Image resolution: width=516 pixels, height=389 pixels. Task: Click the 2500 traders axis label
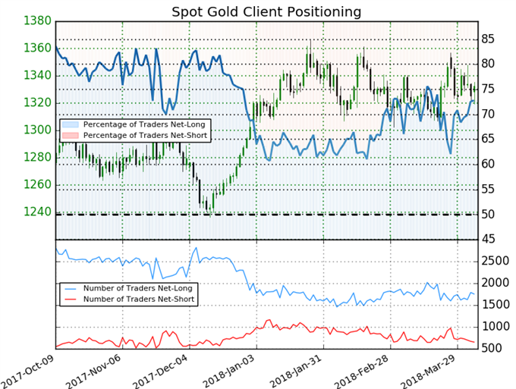pyautogui.click(x=496, y=262)
